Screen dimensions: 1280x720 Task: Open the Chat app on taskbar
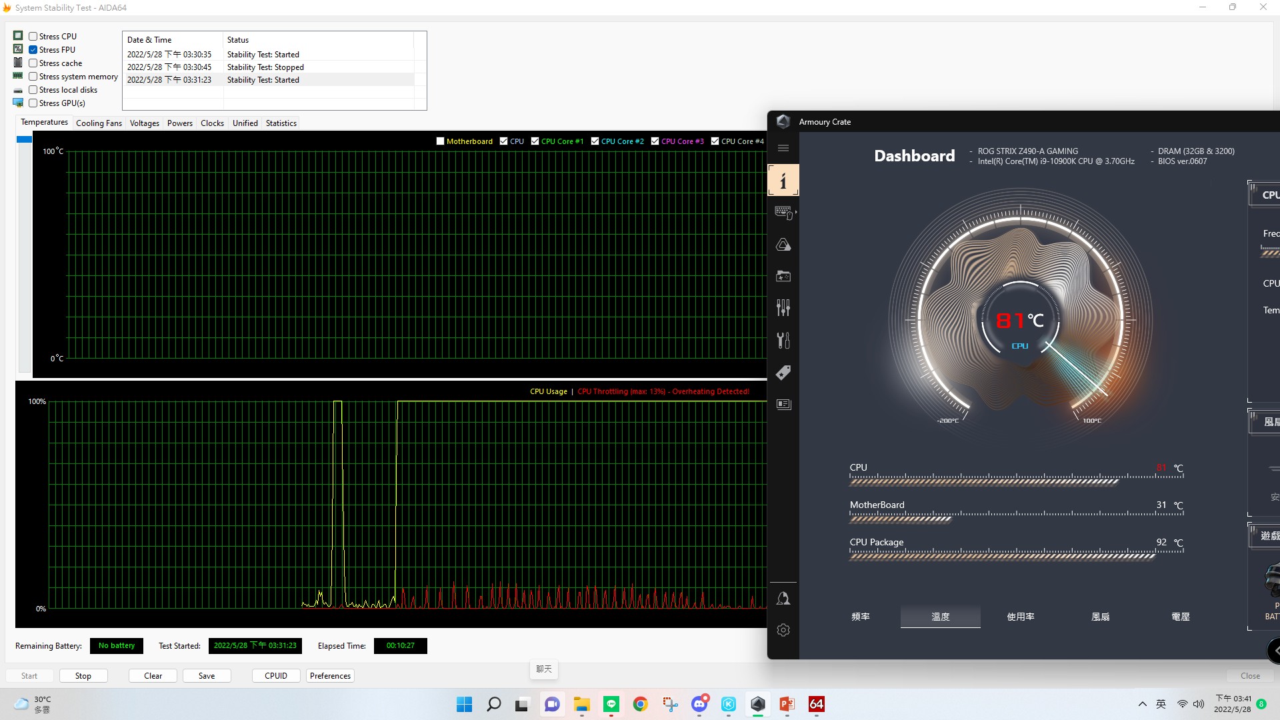click(552, 704)
